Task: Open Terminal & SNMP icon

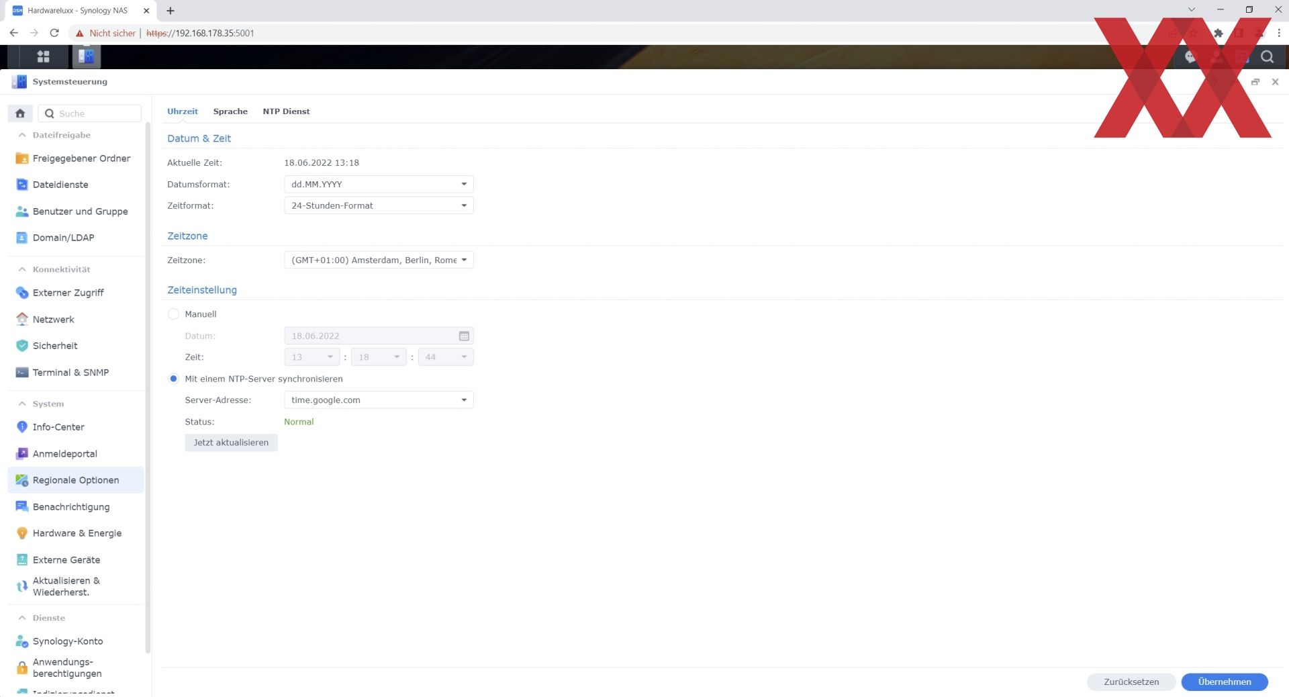Action: (22, 373)
